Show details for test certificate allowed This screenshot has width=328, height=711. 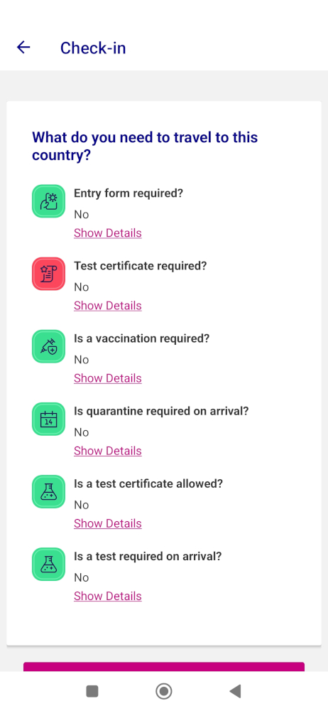point(108,523)
